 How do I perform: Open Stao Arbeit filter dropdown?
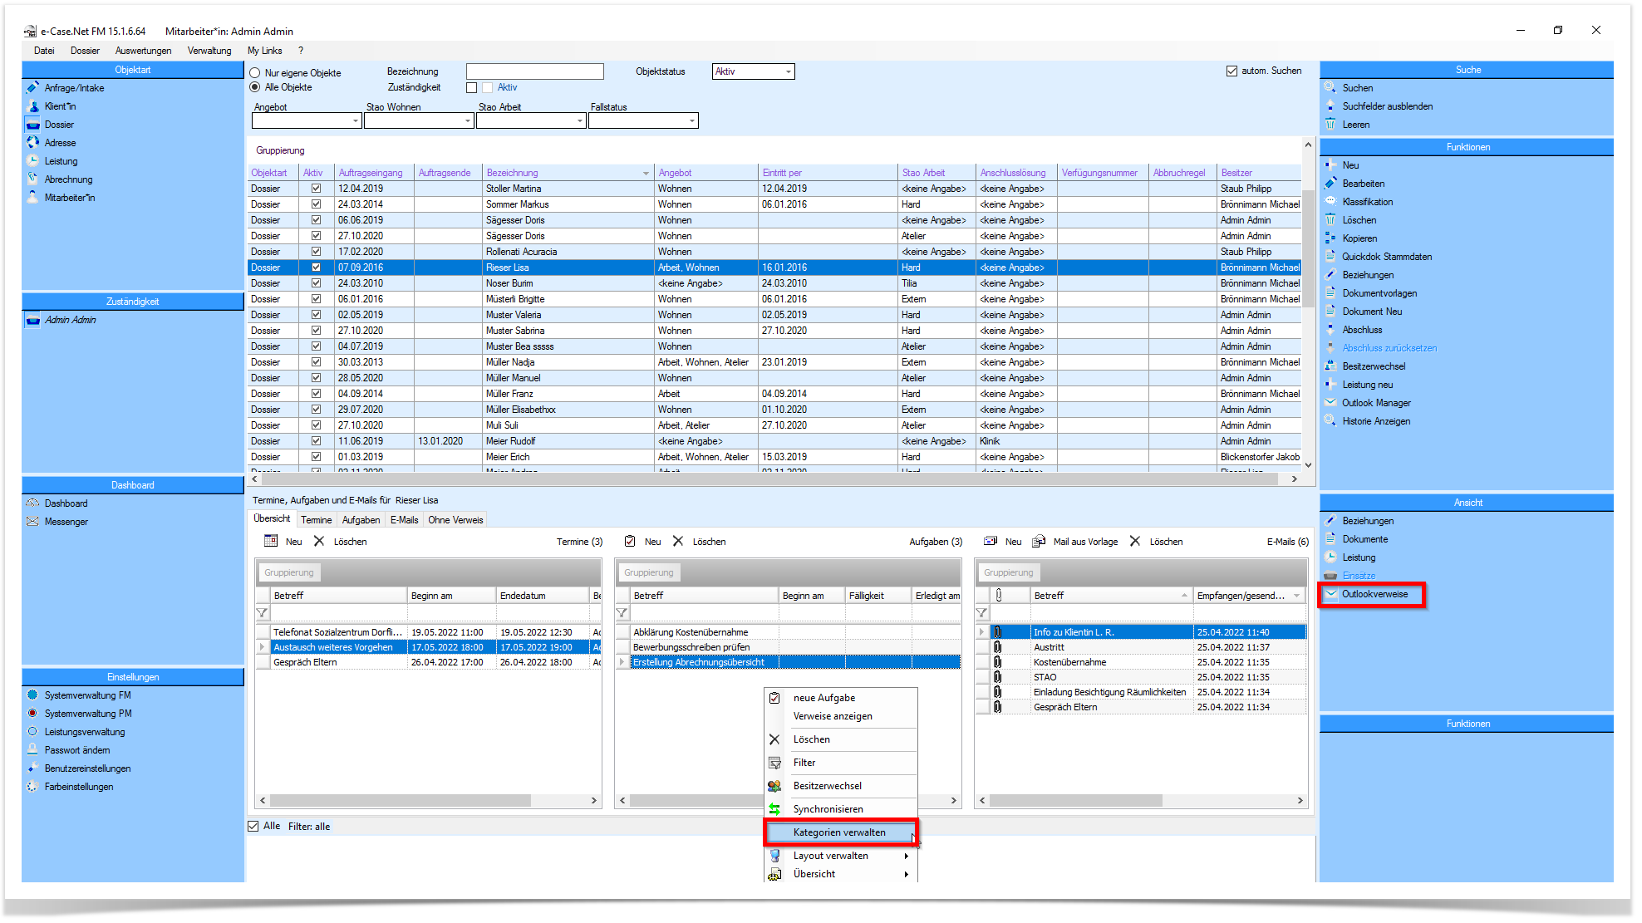(580, 121)
